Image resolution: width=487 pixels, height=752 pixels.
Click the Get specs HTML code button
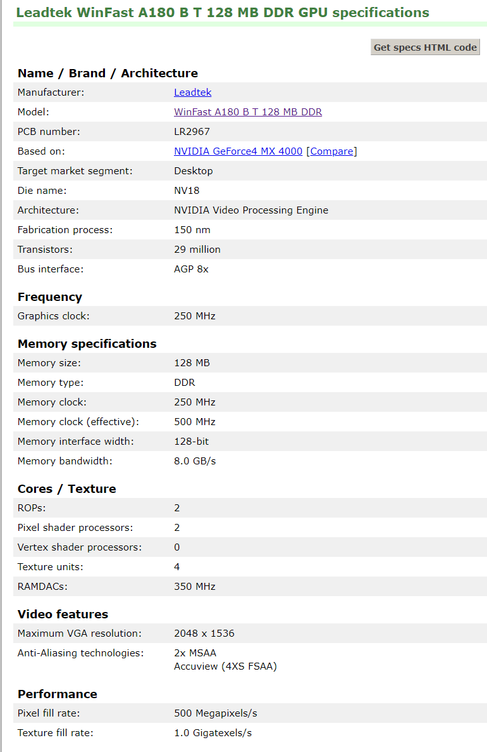pyautogui.click(x=425, y=48)
